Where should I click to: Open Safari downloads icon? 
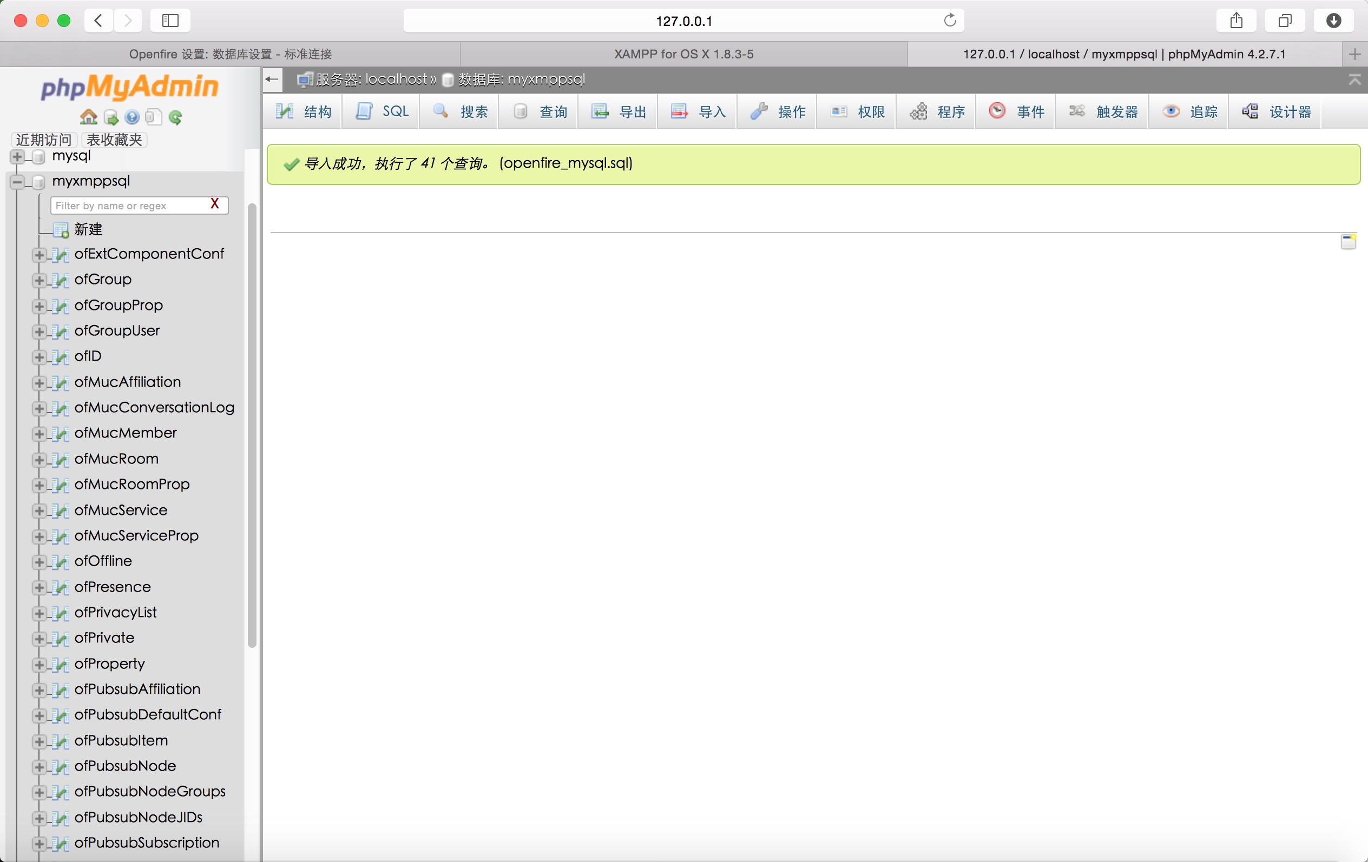(1333, 21)
